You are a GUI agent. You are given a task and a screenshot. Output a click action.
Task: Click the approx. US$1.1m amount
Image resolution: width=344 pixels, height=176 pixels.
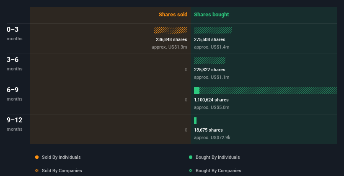(212, 77)
